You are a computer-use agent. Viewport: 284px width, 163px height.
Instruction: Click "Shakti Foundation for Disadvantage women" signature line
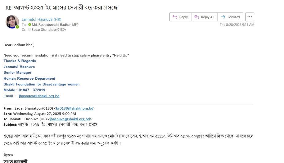click(41, 84)
